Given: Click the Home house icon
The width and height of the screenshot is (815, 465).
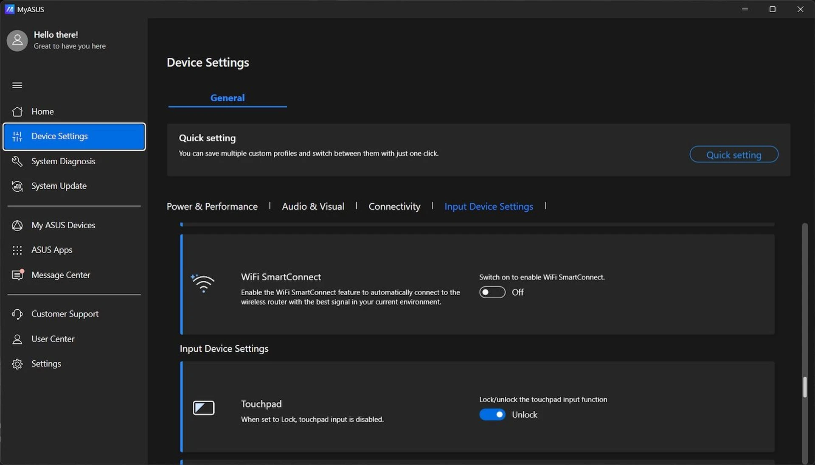Looking at the screenshot, I should click(x=17, y=112).
